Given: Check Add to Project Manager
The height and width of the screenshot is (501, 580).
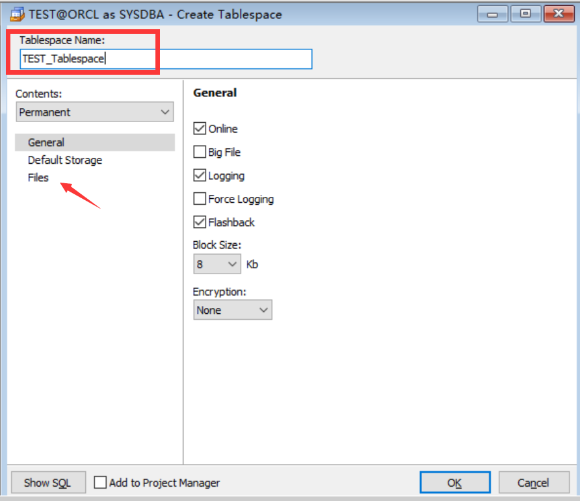Looking at the screenshot, I should point(100,482).
